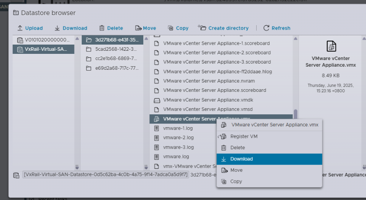Click the e69d2a68 folder icon
Image resolution: width=366 pixels, height=200 pixels.
coord(89,68)
